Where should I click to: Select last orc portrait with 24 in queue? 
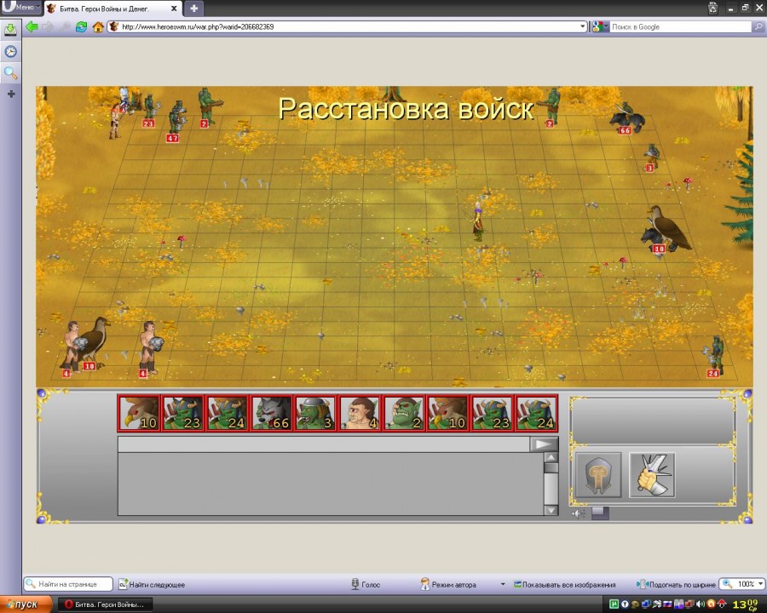tap(536, 413)
